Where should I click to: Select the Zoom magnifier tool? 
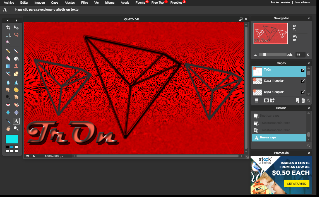coord(16,129)
